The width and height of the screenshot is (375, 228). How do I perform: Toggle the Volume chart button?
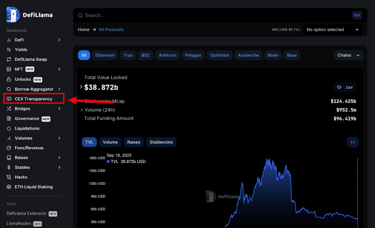tap(110, 142)
